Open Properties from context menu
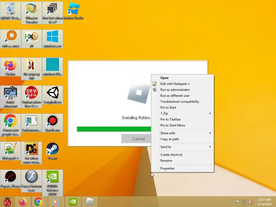Image resolution: width=276 pixels, height=207 pixels. coord(183,168)
